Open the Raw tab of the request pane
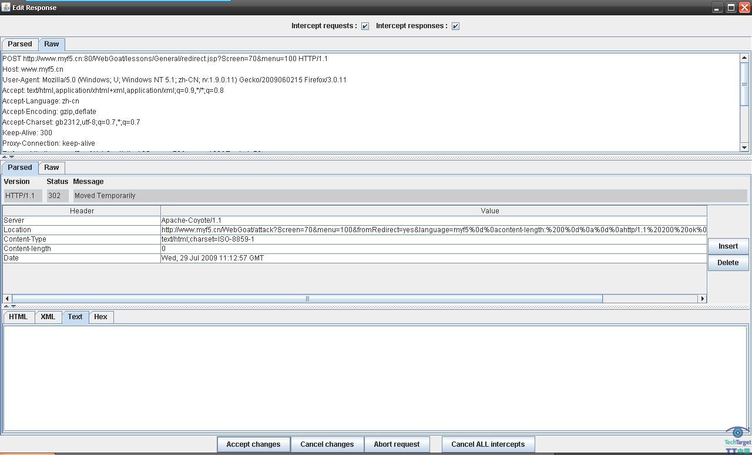This screenshot has height=455, width=752. tap(52, 44)
